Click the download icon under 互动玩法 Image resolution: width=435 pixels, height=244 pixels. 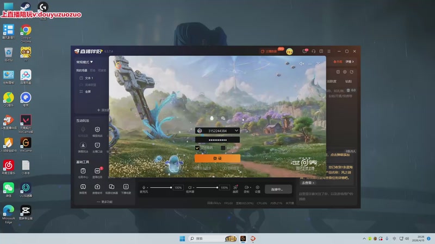click(83, 145)
